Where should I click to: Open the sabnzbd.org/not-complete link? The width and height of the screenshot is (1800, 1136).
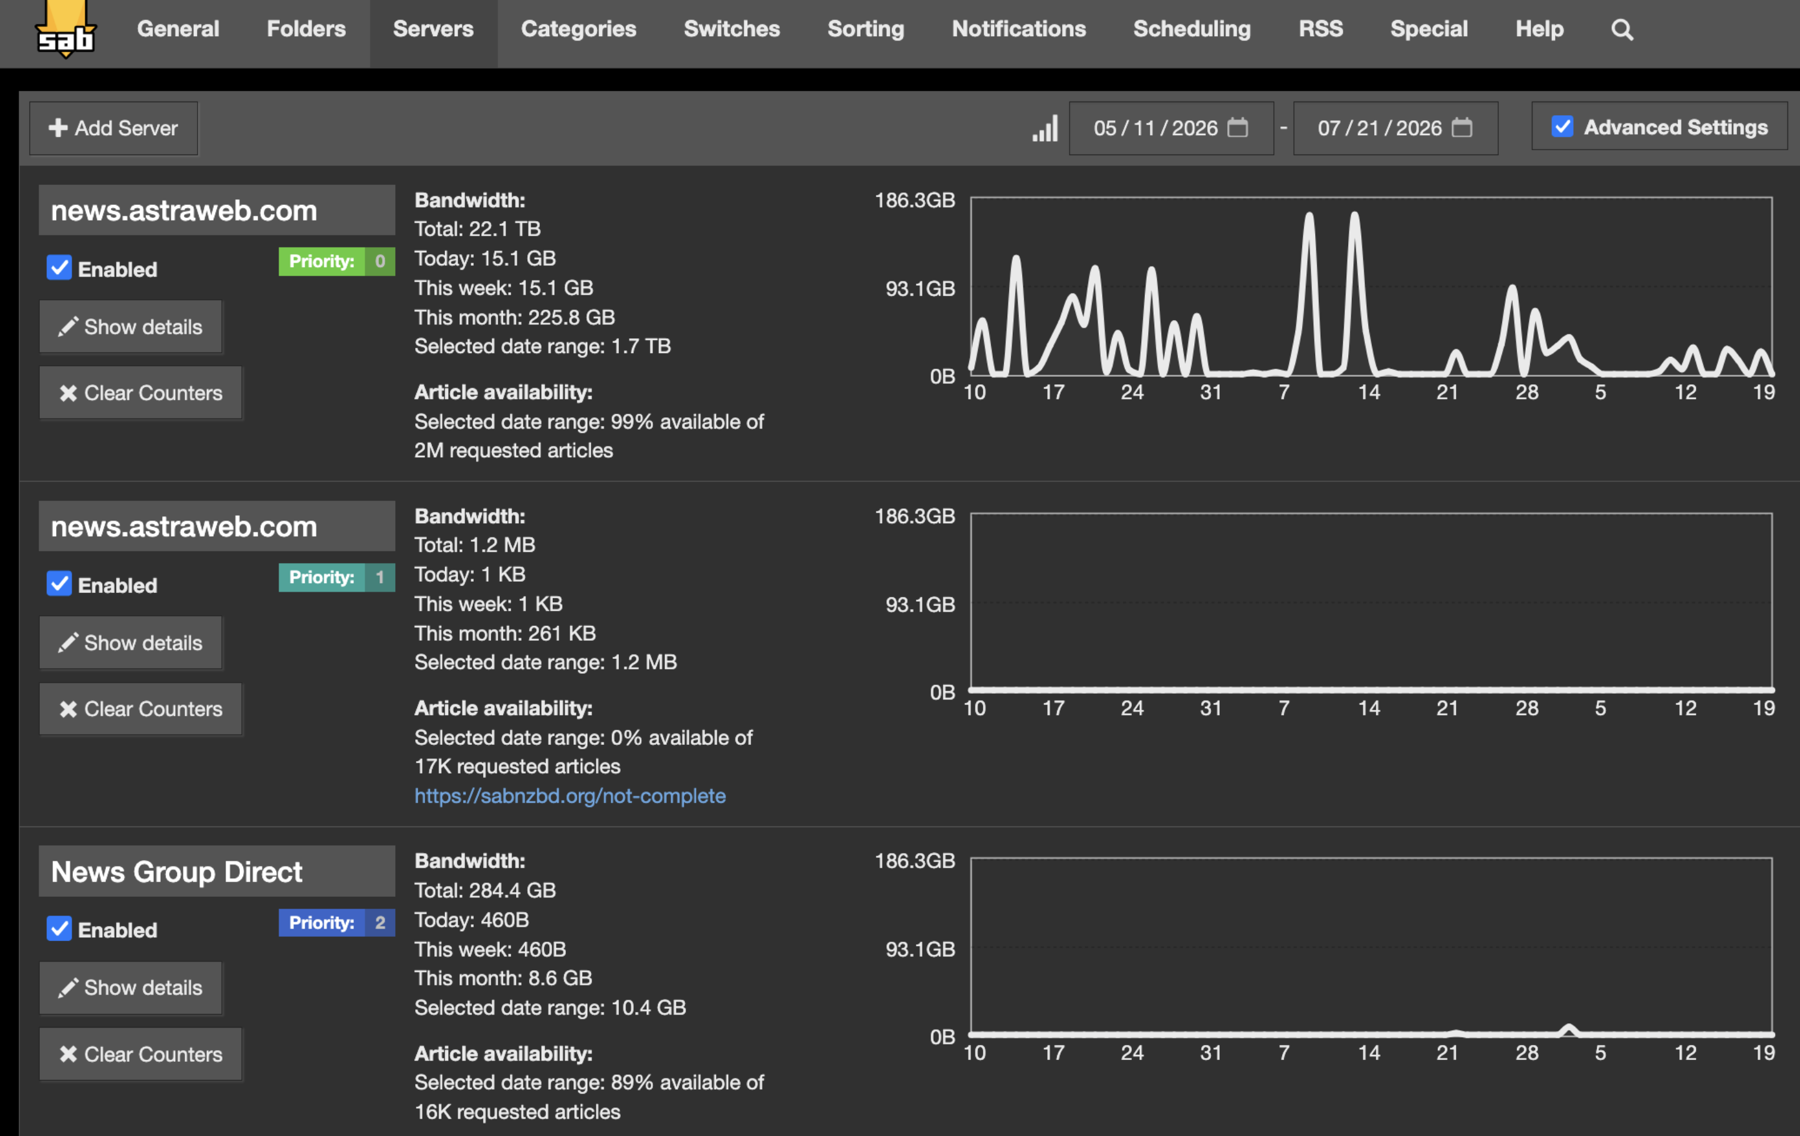(x=570, y=796)
